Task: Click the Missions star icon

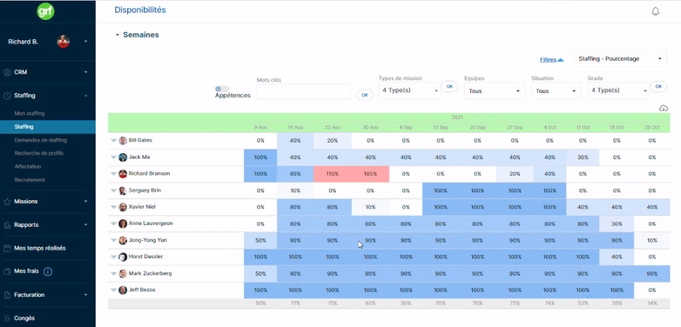Action: coord(7,202)
